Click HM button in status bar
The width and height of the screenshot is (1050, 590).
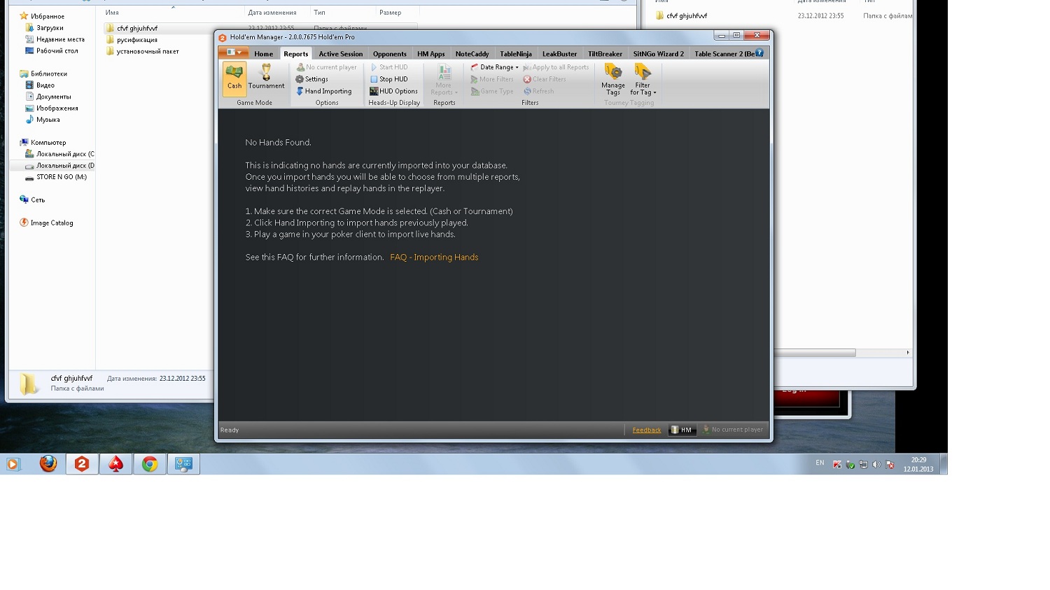(x=682, y=430)
